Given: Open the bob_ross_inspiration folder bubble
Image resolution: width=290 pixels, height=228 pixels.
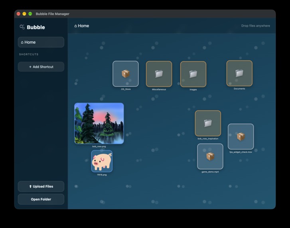Looking at the screenshot, I should point(208,123).
